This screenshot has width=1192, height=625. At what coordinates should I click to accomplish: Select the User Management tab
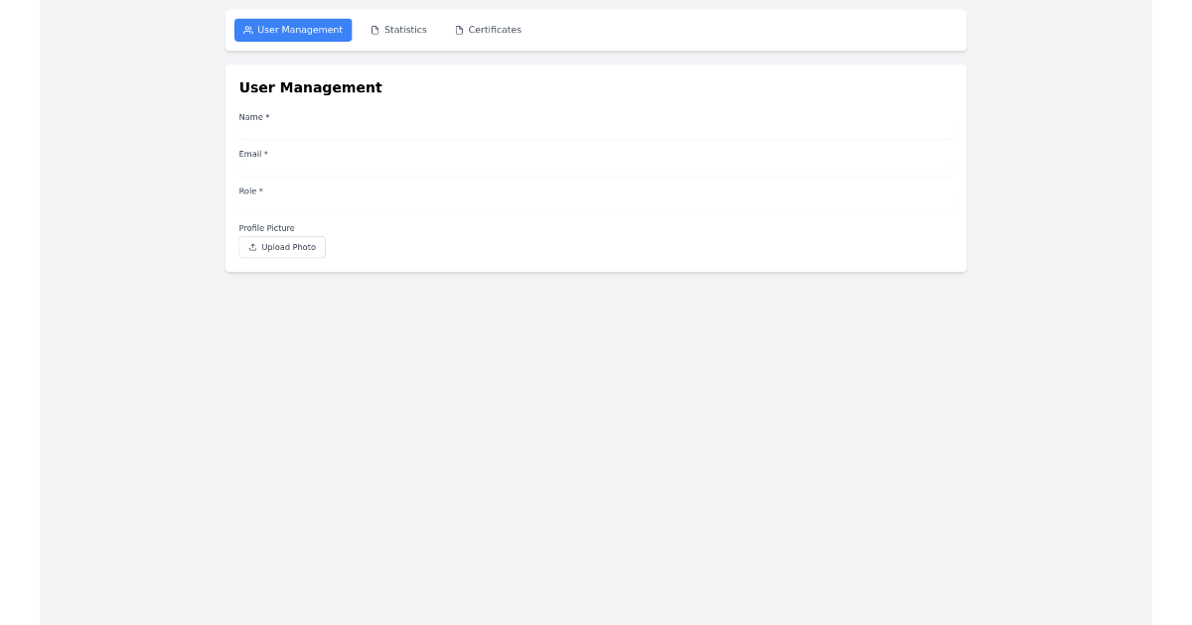[x=293, y=30]
